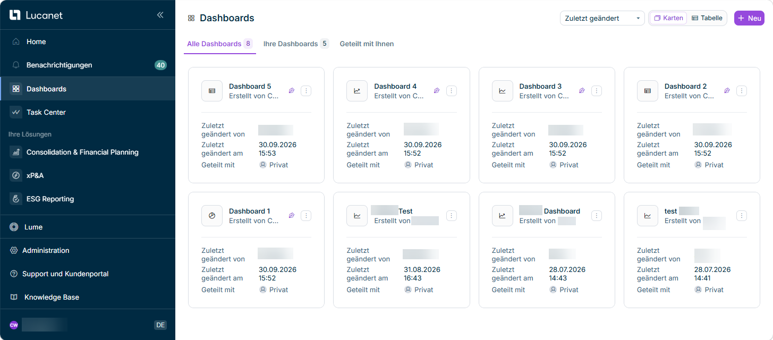The height and width of the screenshot is (340, 773).
Task: Click the 40 notifications badge
Action: coord(160,65)
